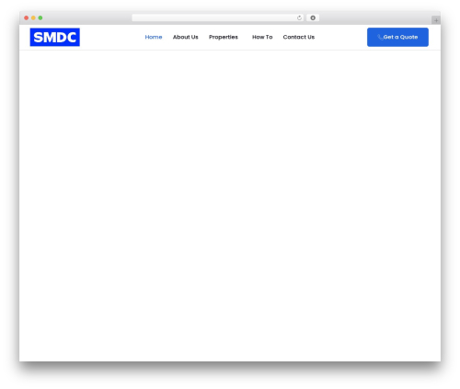Reload the page with the refresh icon
Screen dimensions: 460x389
pos(299,17)
